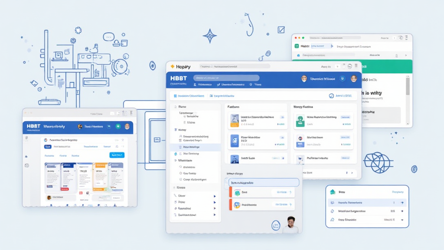Expand the first chevron item at the sidebar bottom

click(x=215, y=196)
